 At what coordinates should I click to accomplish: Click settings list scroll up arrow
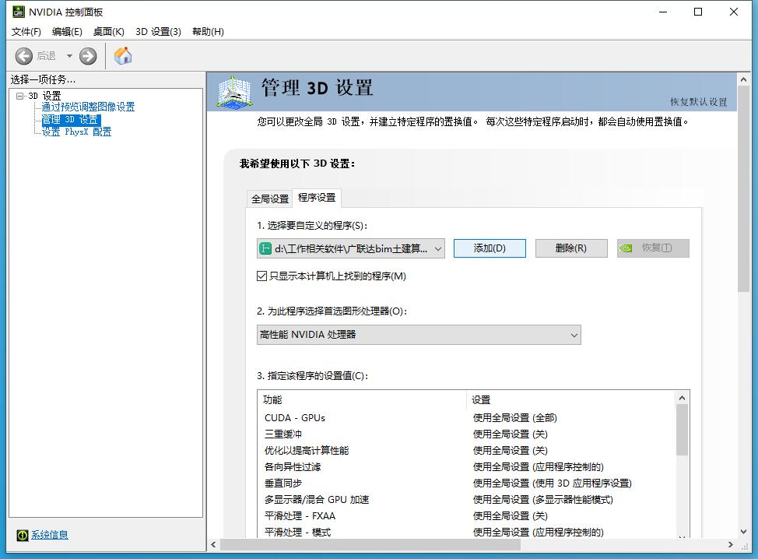682,398
